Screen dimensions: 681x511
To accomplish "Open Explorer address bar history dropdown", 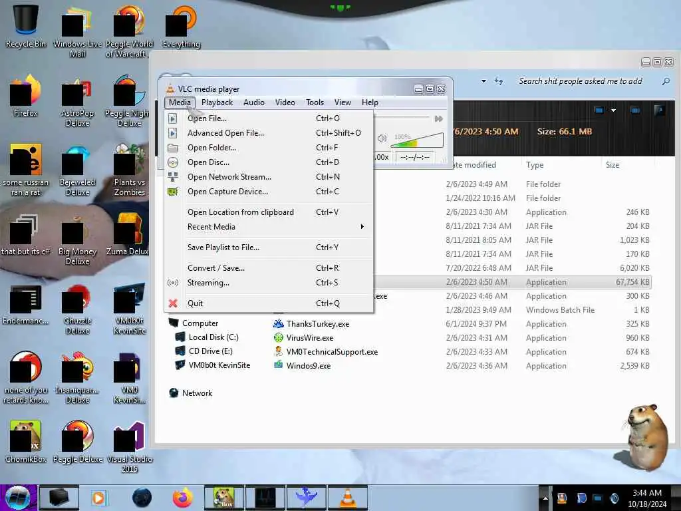I will (483, 81).
